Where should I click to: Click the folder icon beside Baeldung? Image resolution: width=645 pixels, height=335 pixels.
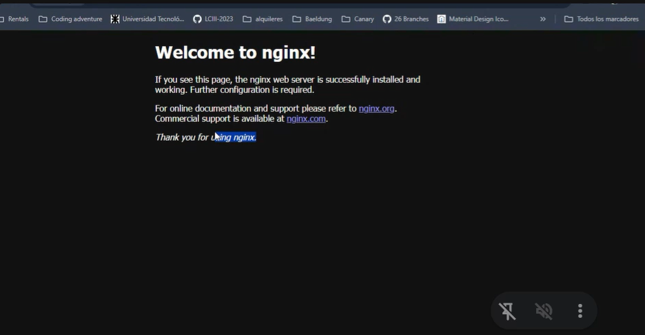pos(296,19)
